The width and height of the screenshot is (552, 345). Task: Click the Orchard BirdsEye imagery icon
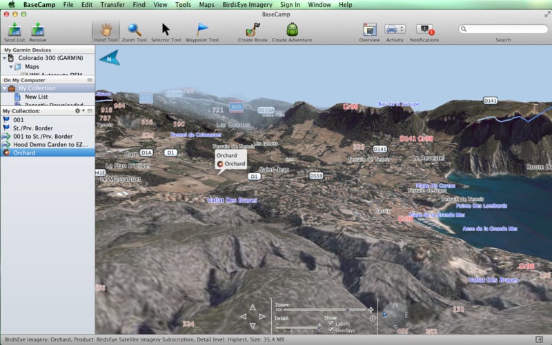[x=6, y=152]
